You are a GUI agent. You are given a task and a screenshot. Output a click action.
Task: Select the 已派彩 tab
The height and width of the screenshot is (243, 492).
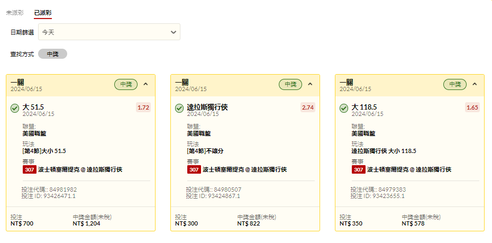(43, 13)
